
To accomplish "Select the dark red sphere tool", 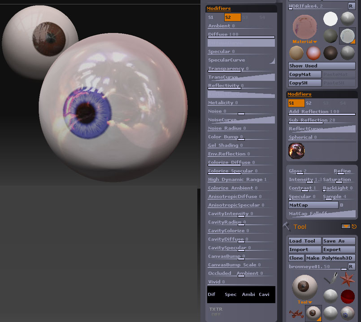I will click(x=348, y=296).
